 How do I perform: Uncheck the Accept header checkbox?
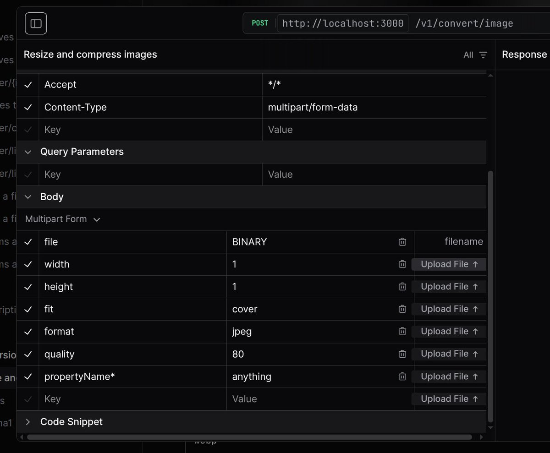pyautogui.click(x=28, y=85)
